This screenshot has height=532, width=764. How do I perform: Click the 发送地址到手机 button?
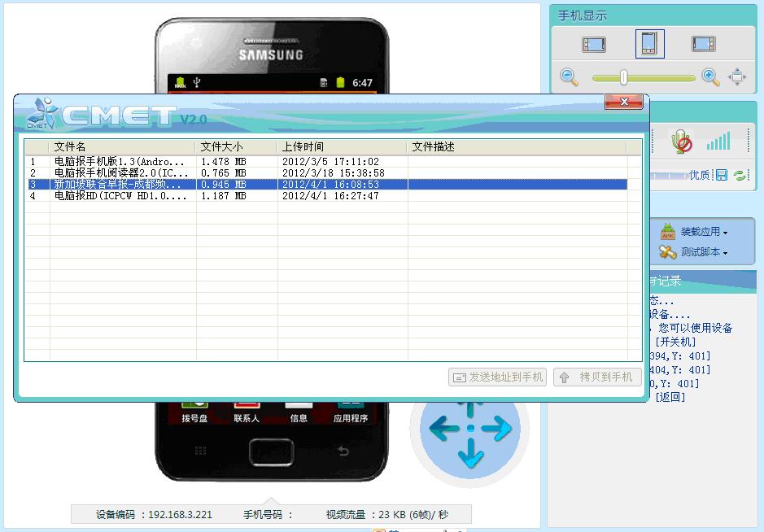(497, 377)
